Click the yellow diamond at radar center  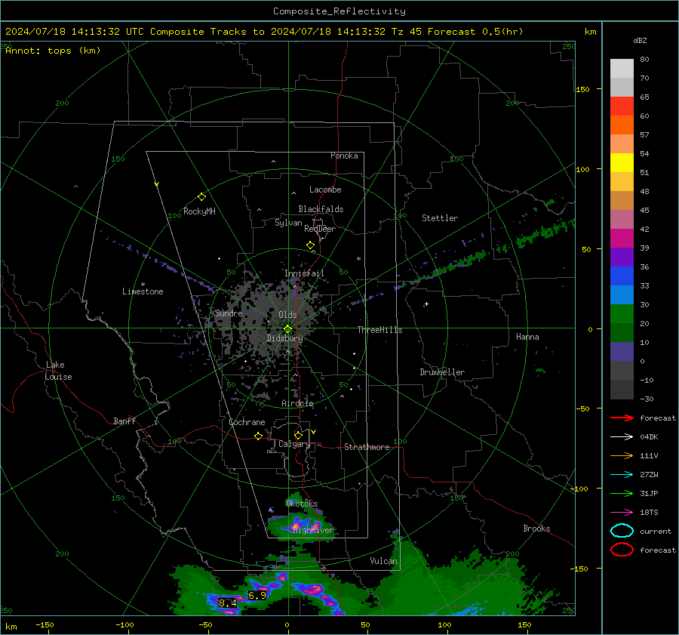coord(287,329)
